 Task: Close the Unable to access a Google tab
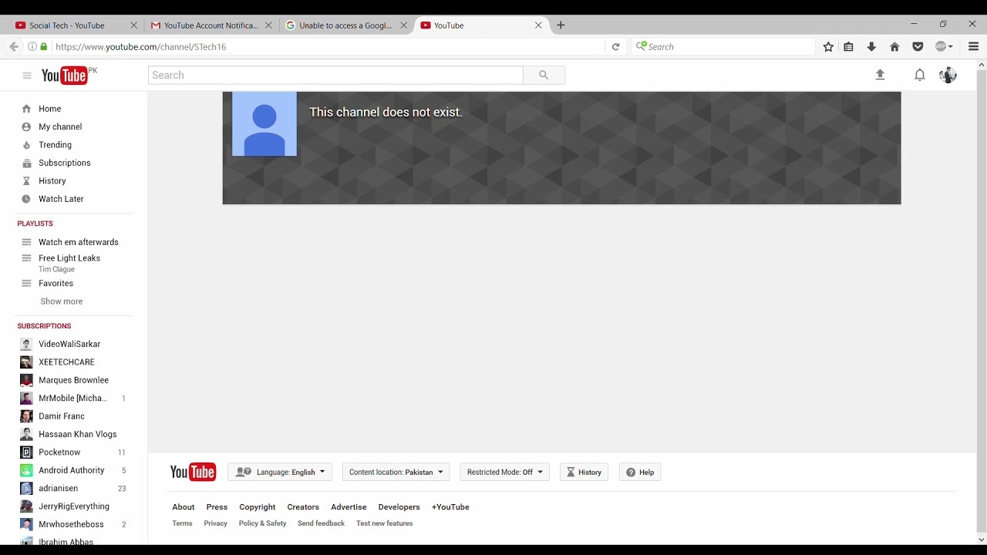click(403, 25)
